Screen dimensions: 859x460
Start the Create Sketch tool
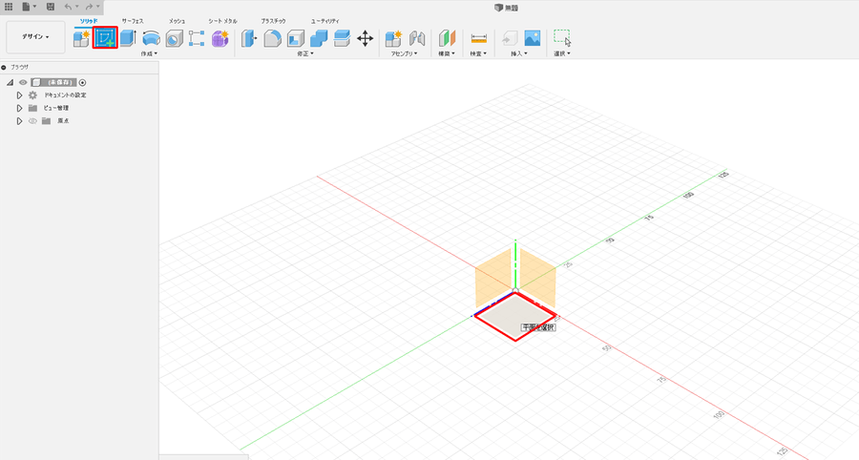coord(105,38)
